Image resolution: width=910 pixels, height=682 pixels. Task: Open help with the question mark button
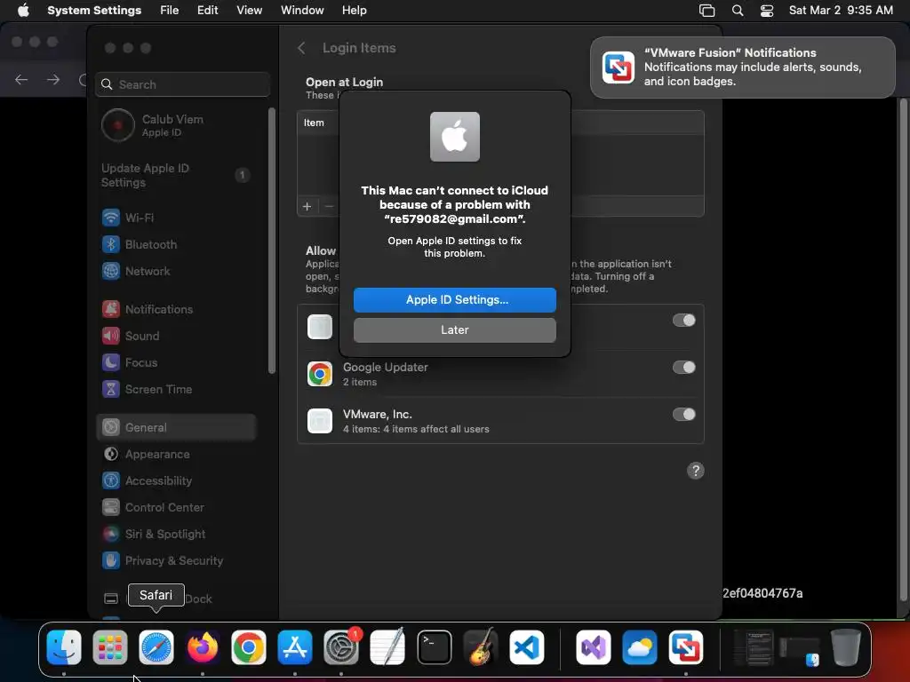tap(695, 471)
